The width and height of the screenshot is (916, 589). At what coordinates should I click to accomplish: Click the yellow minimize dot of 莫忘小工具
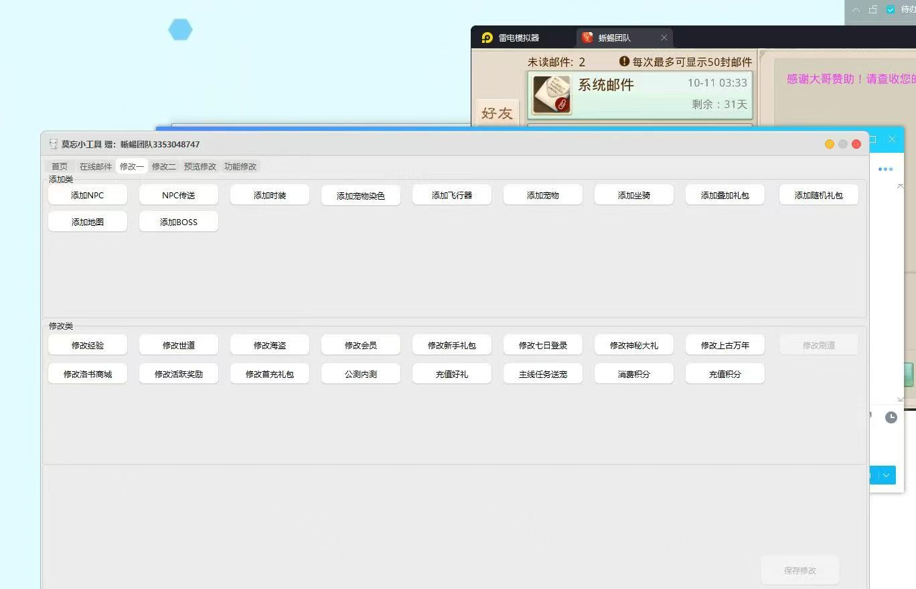(830, 144)
